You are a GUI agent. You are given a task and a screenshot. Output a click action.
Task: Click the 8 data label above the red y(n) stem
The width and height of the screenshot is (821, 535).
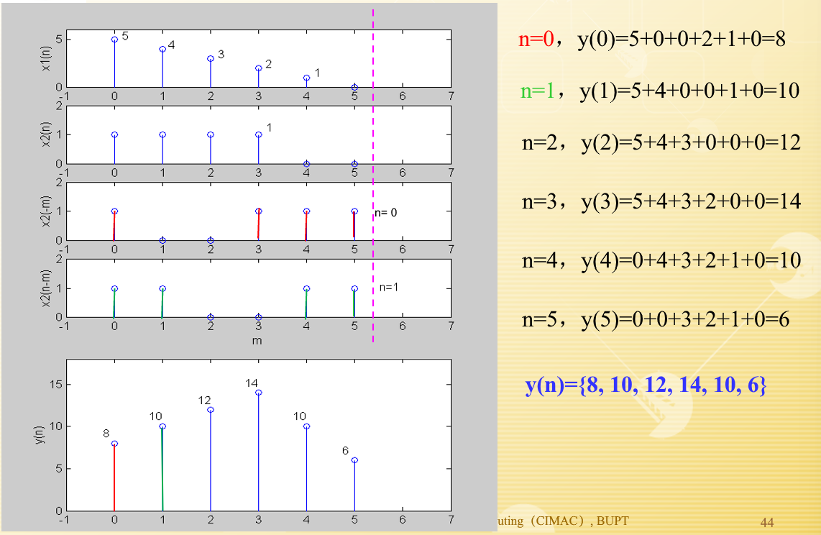click(x=106, y=434)
